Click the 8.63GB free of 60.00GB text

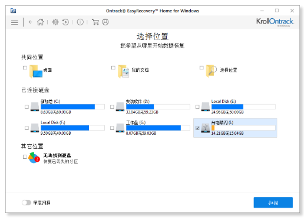[x=56, y=112]
